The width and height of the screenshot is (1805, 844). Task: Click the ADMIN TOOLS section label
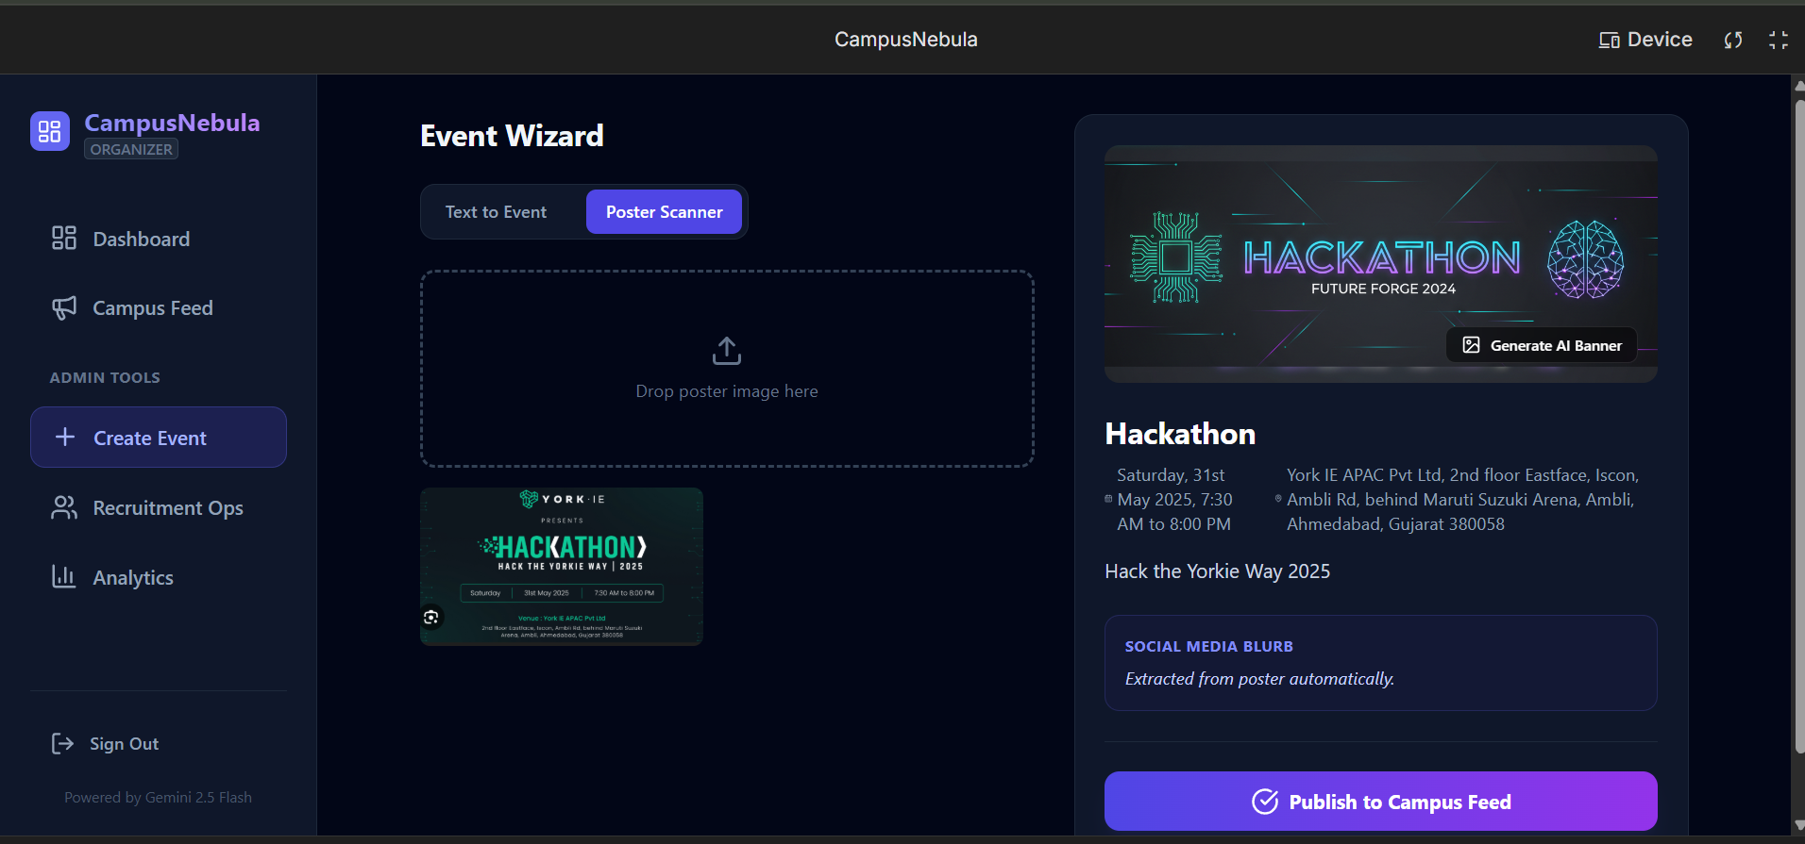(105, 377)
